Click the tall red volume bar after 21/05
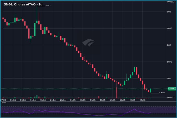This screenshot has height=118, width=177. point(117,93)
